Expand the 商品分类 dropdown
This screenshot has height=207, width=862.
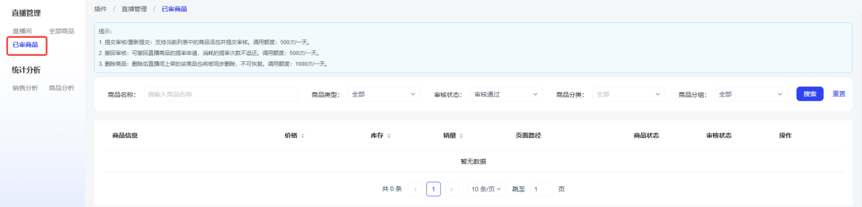point(628,94)
